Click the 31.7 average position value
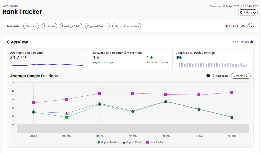This screenshot has height=153, width=261. tap(15, 57)
